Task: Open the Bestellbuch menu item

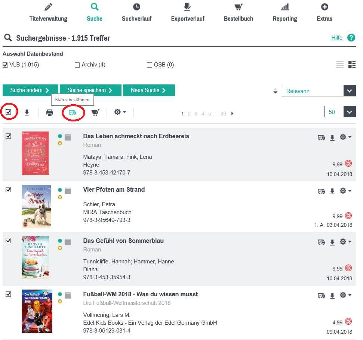Action: 238,12
